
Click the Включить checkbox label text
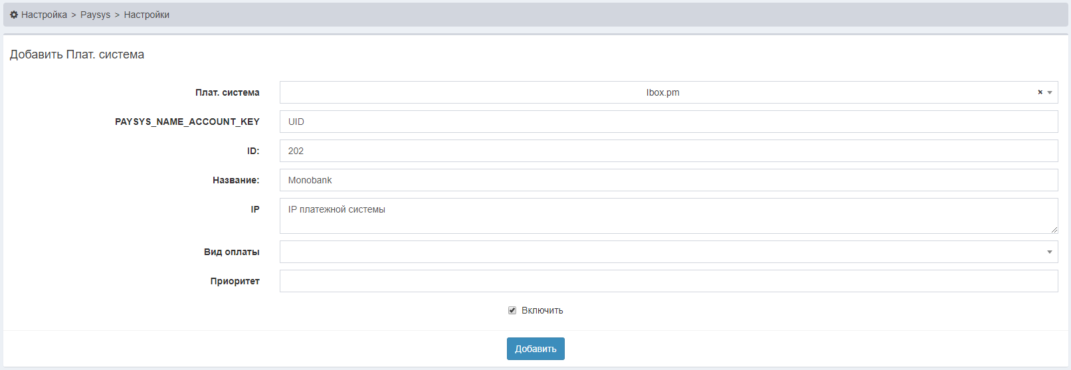coord(542,310)
